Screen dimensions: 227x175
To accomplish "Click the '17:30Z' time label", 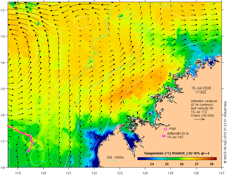I will pyautogui.click(x=200, y=92).
